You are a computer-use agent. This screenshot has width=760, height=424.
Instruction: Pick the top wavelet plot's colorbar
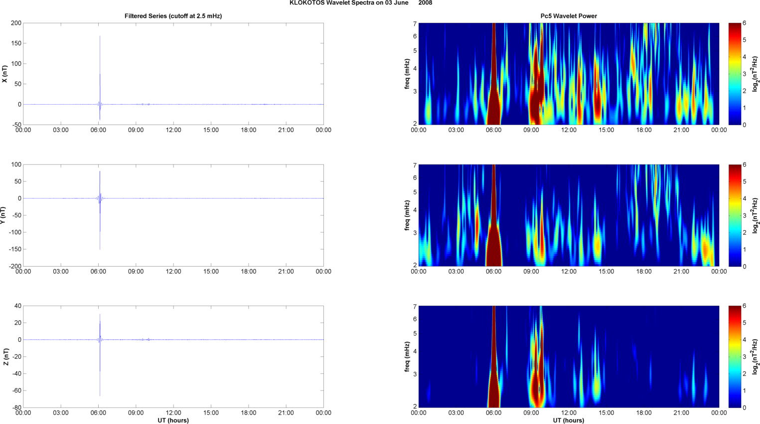(735, 74)
